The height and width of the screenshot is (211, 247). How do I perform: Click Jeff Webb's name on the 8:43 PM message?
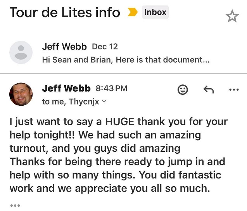click(66, 88)
